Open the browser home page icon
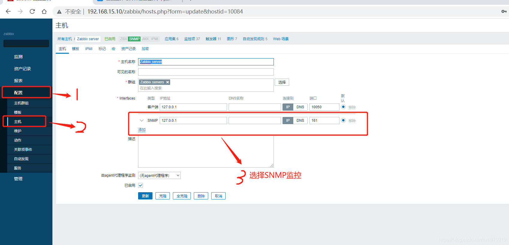509x245 pixels. [44, 11]
